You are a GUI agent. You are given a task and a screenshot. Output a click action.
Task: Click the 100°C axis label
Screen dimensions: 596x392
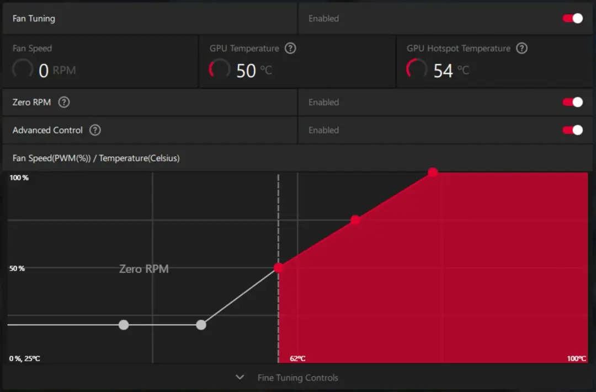[576, 358]
